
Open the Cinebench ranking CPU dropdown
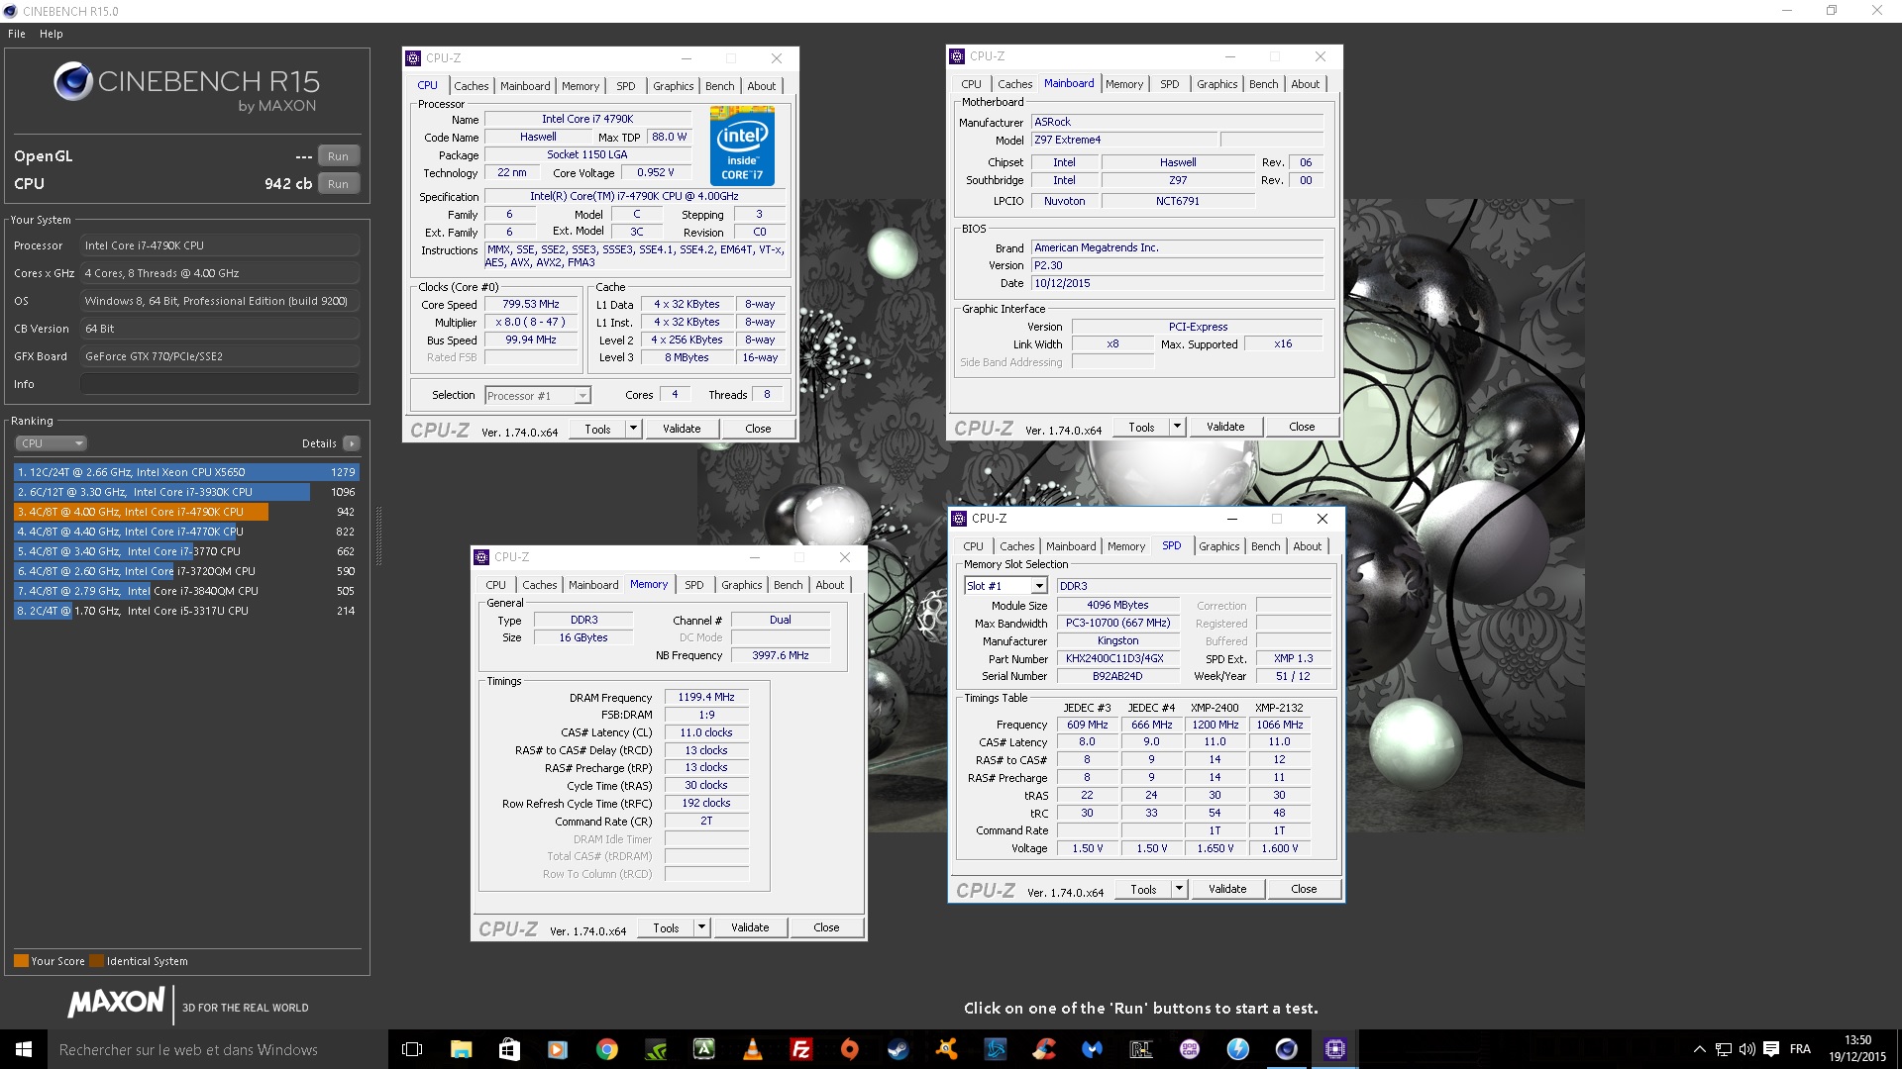click(52, 443)
